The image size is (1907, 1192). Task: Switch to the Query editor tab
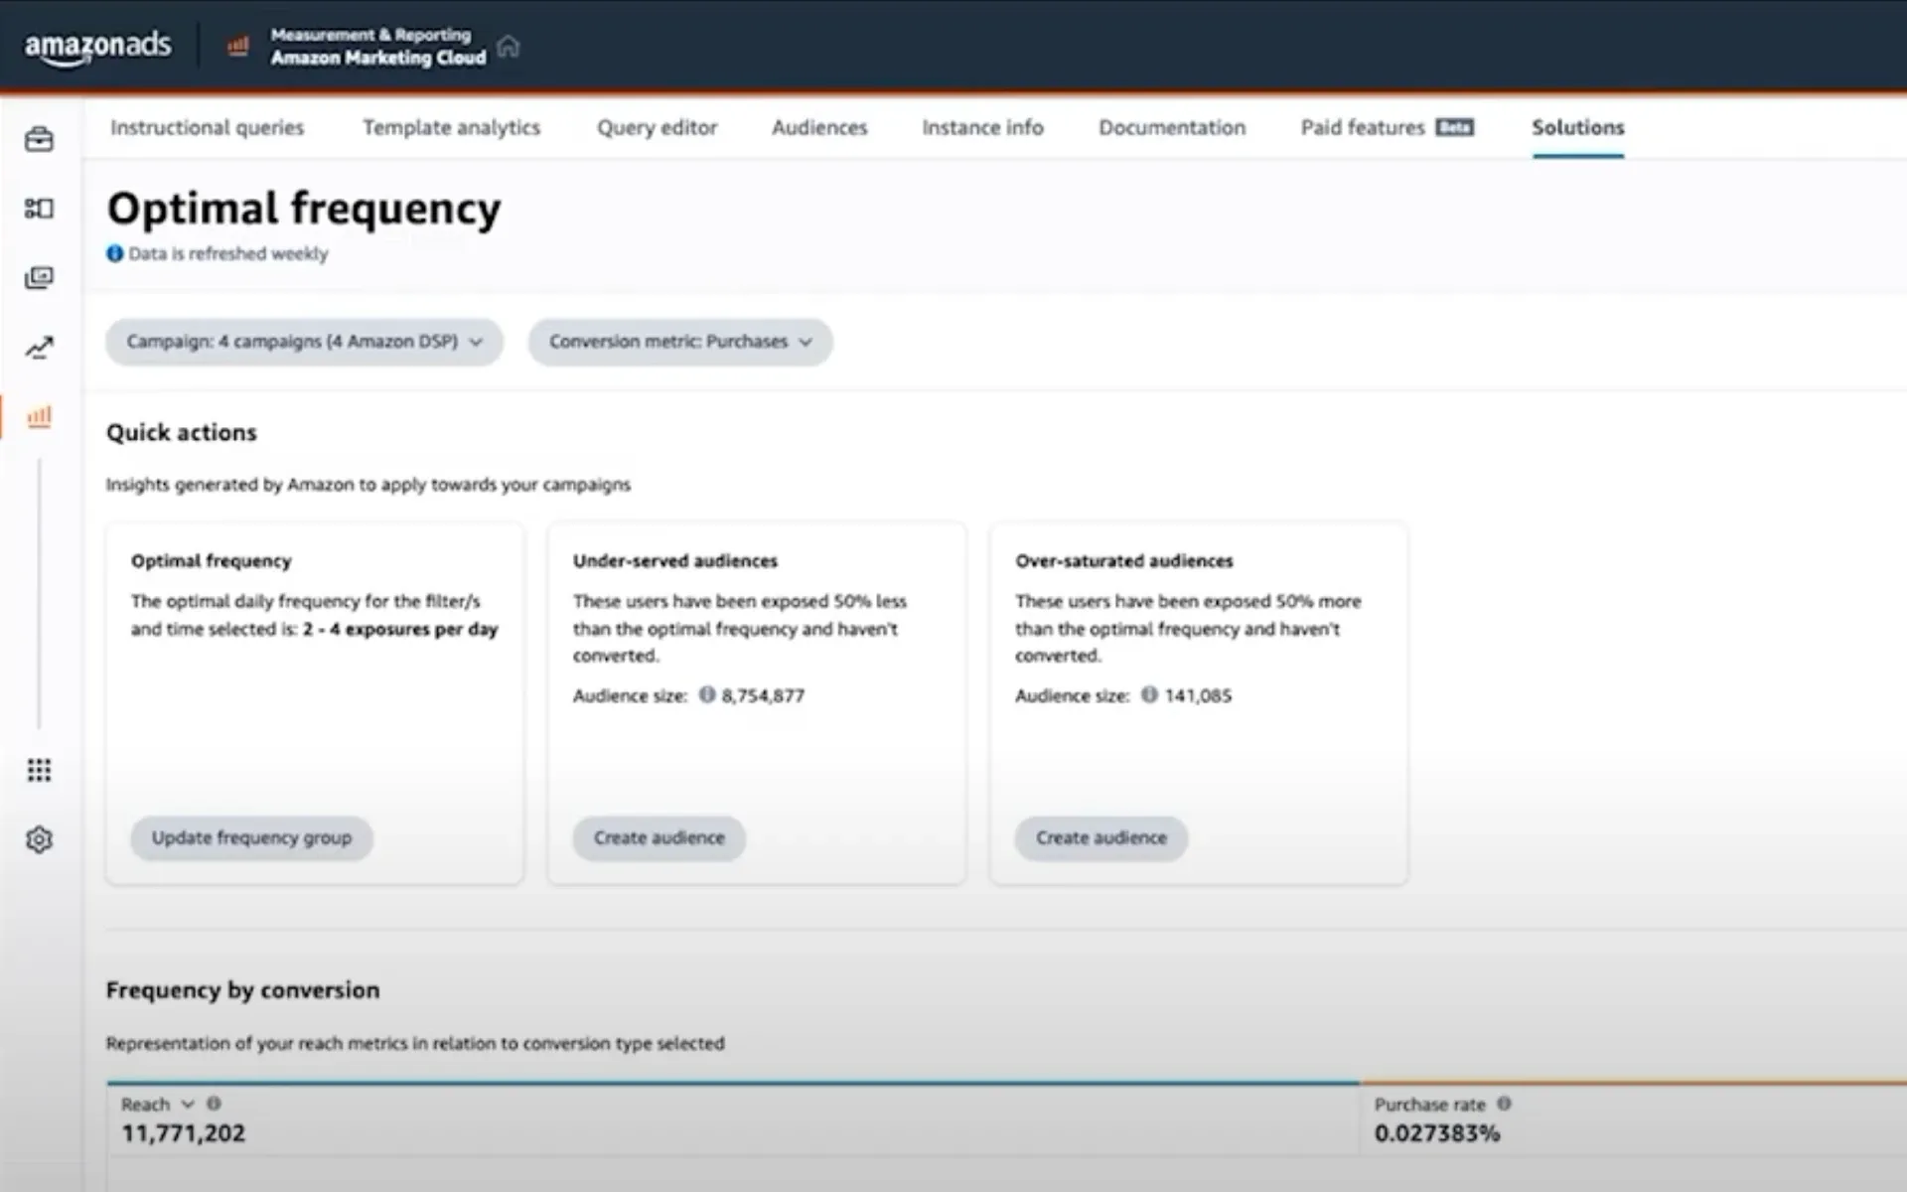pyautogui.click(x=656, y=127)
